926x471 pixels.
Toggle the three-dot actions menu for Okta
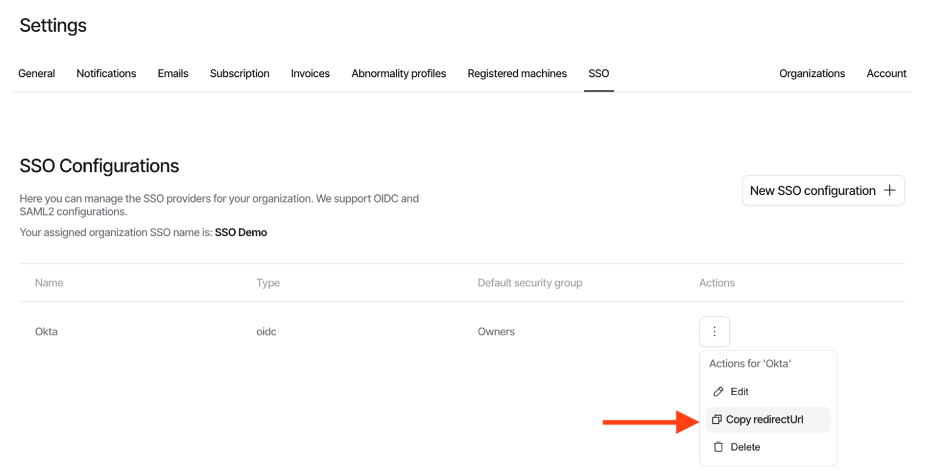coord(714,332)
